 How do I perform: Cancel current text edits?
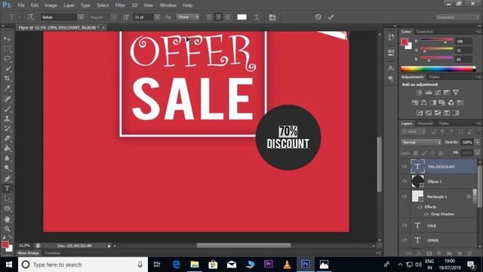point(318,17)
